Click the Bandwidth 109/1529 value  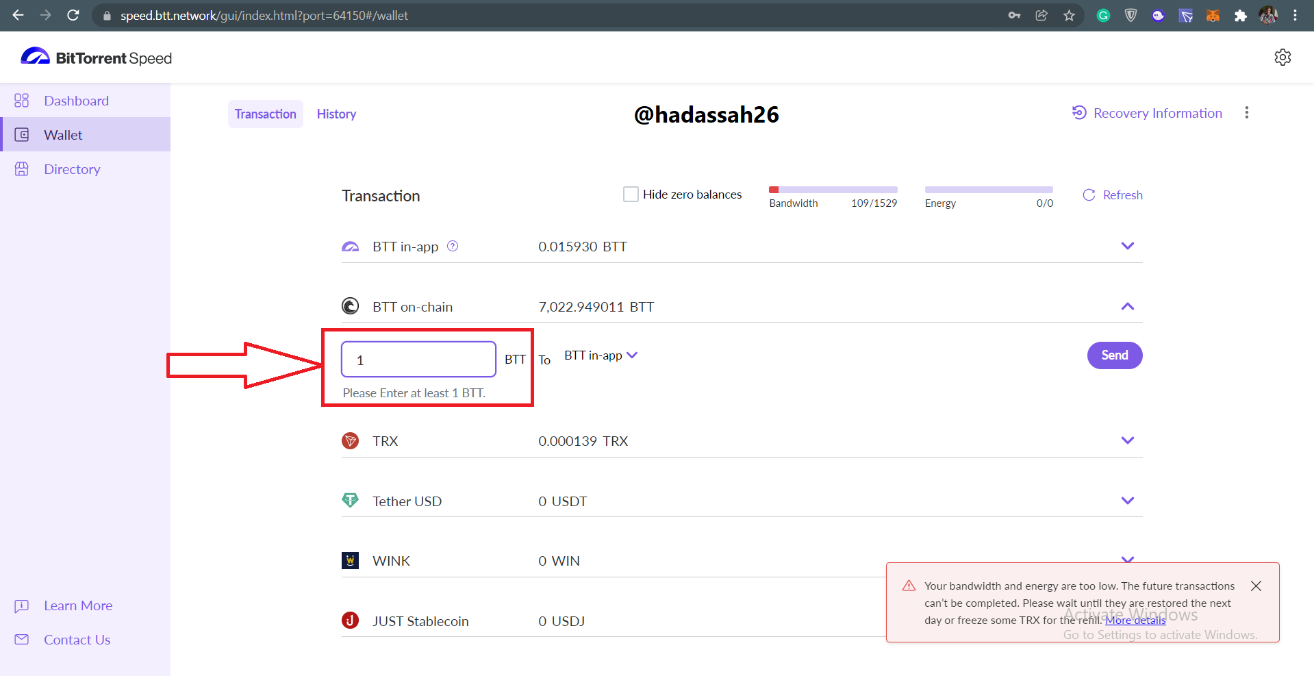874,203
